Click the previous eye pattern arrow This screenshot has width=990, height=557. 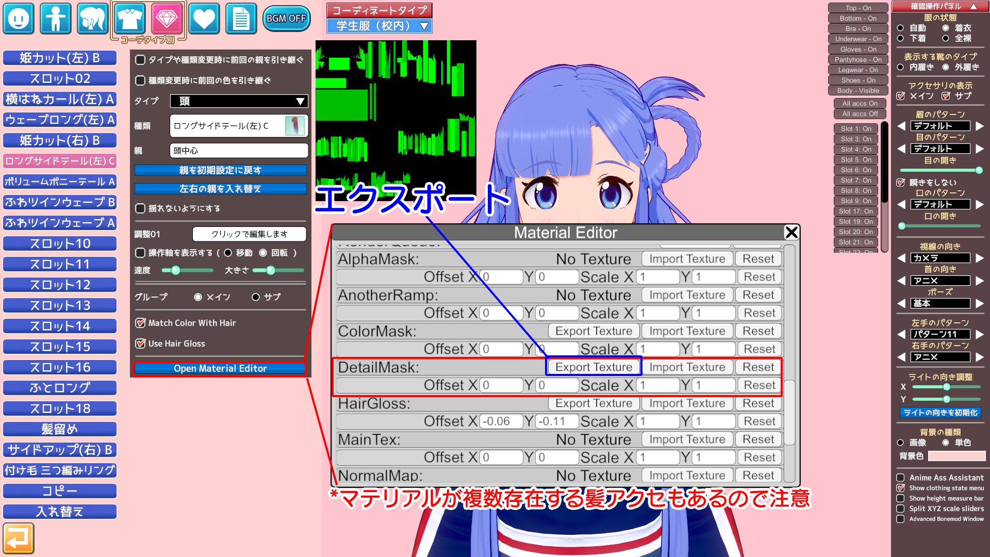[901, 149]
